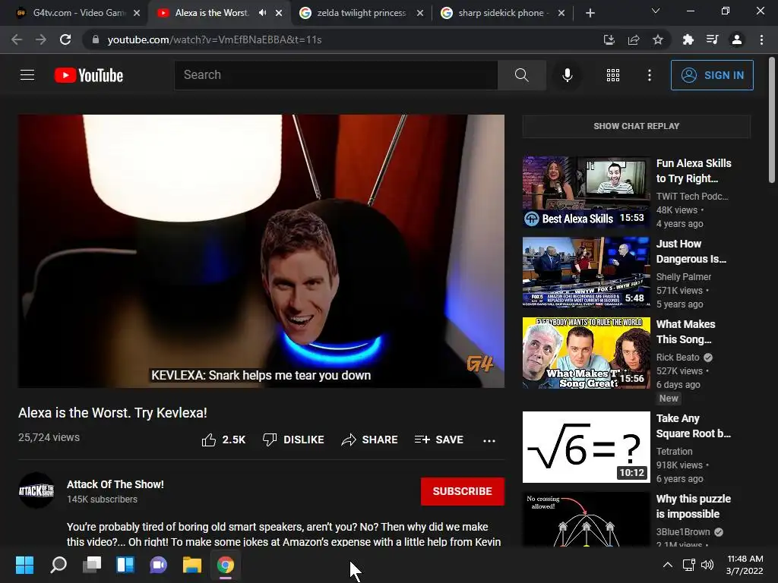Click the network icon in system tray
The height and width of the screenshot is (583, 778).
688,565
